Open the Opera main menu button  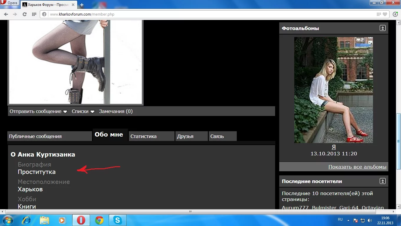coord(10,3)
